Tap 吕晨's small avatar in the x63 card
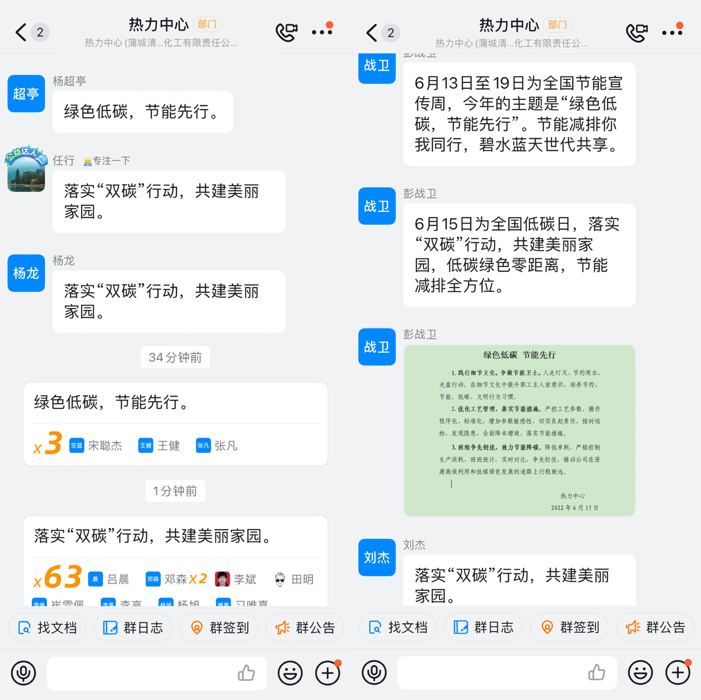The height and width of the screenshot is (700, 701). [x=95, y=579]
